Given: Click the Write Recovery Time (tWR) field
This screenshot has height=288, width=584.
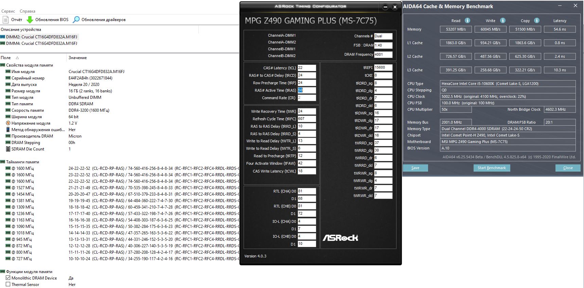Looking at the screenshot, I should pos(307,111).
